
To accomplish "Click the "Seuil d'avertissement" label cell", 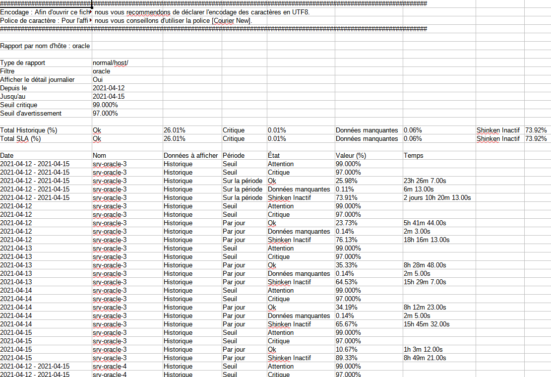I will click(31, 114).
